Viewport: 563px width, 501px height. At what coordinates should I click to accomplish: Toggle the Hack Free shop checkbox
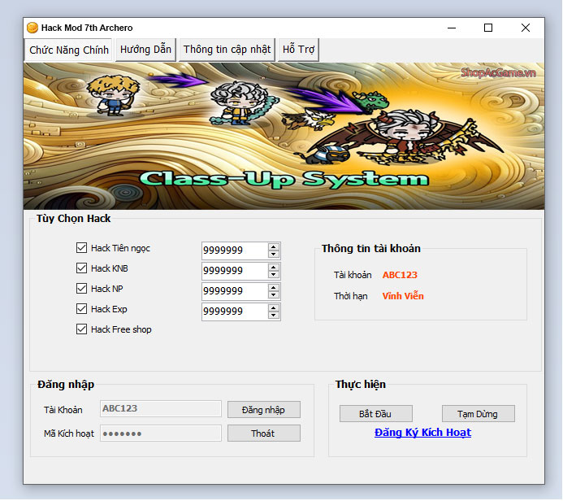pos(81,329)
